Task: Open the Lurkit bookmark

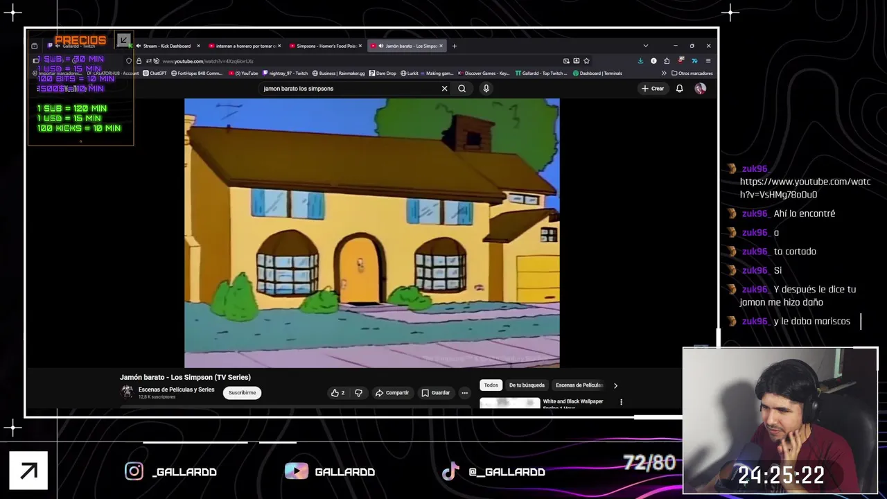Action: coord(410,73)
